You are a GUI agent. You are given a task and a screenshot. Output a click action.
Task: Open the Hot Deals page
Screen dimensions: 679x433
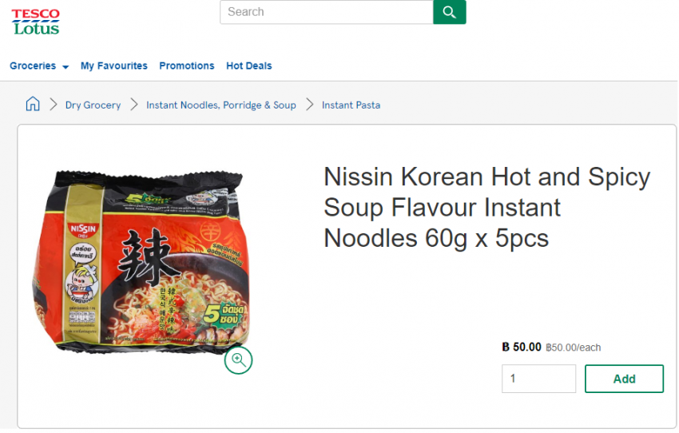coord(249,66)
